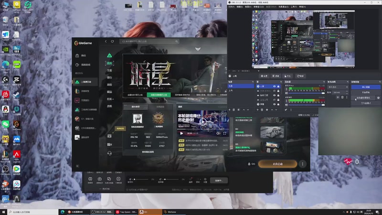Add a new source with the plus icon
382x215 pixels.
coord(257,110)
